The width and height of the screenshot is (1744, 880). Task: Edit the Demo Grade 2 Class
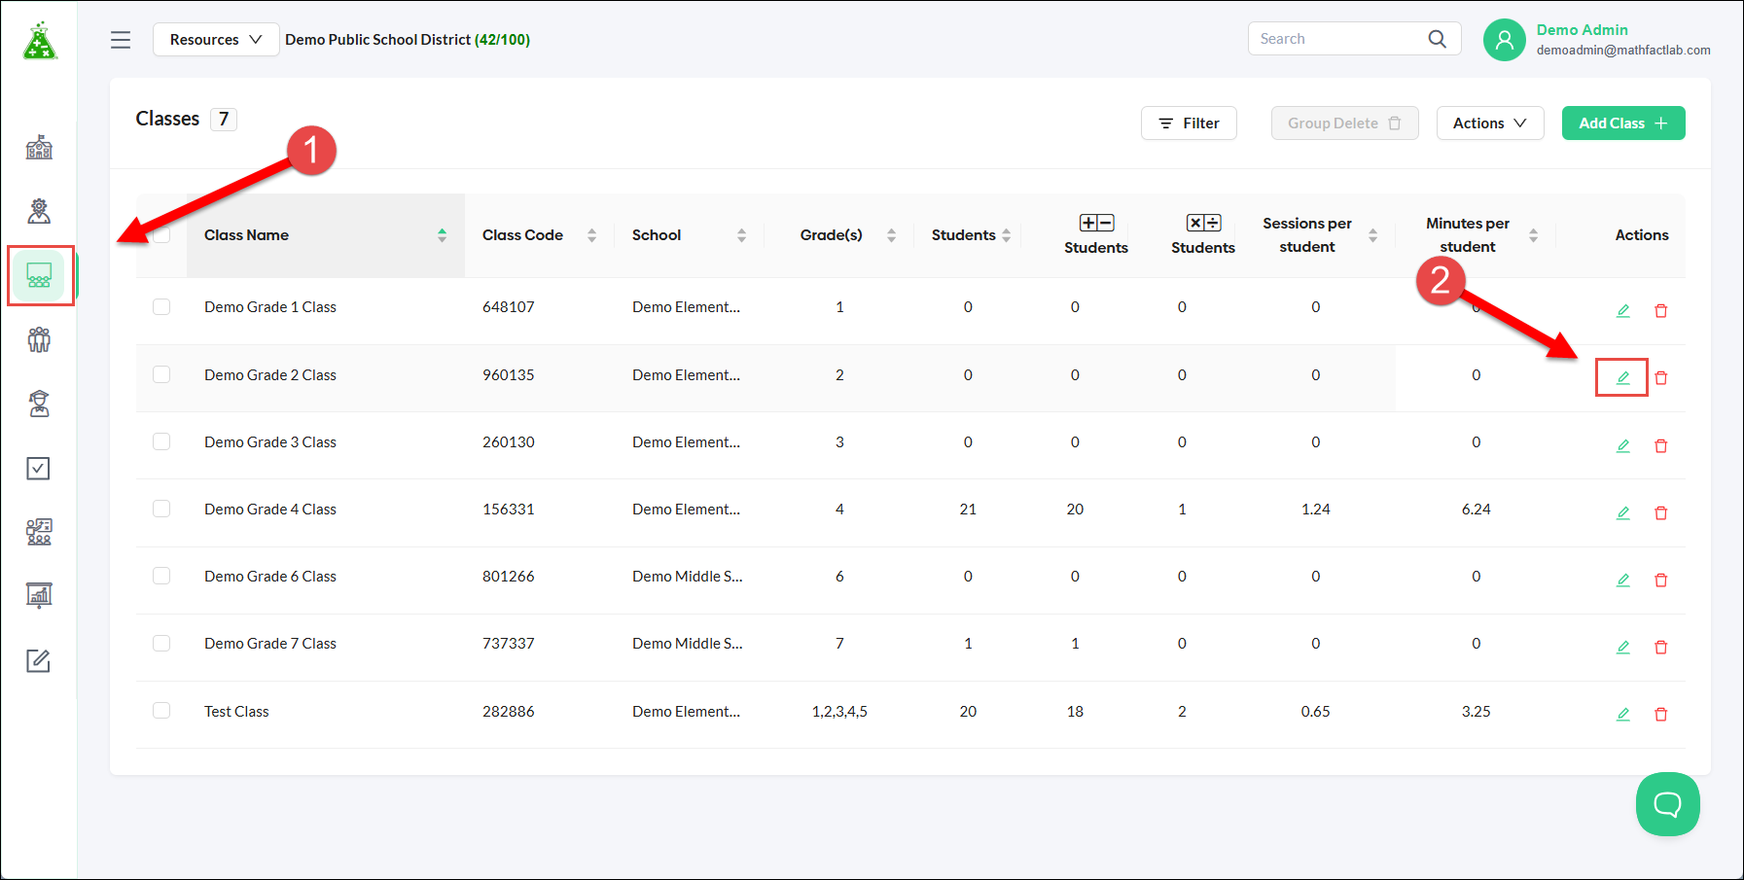1622,377
